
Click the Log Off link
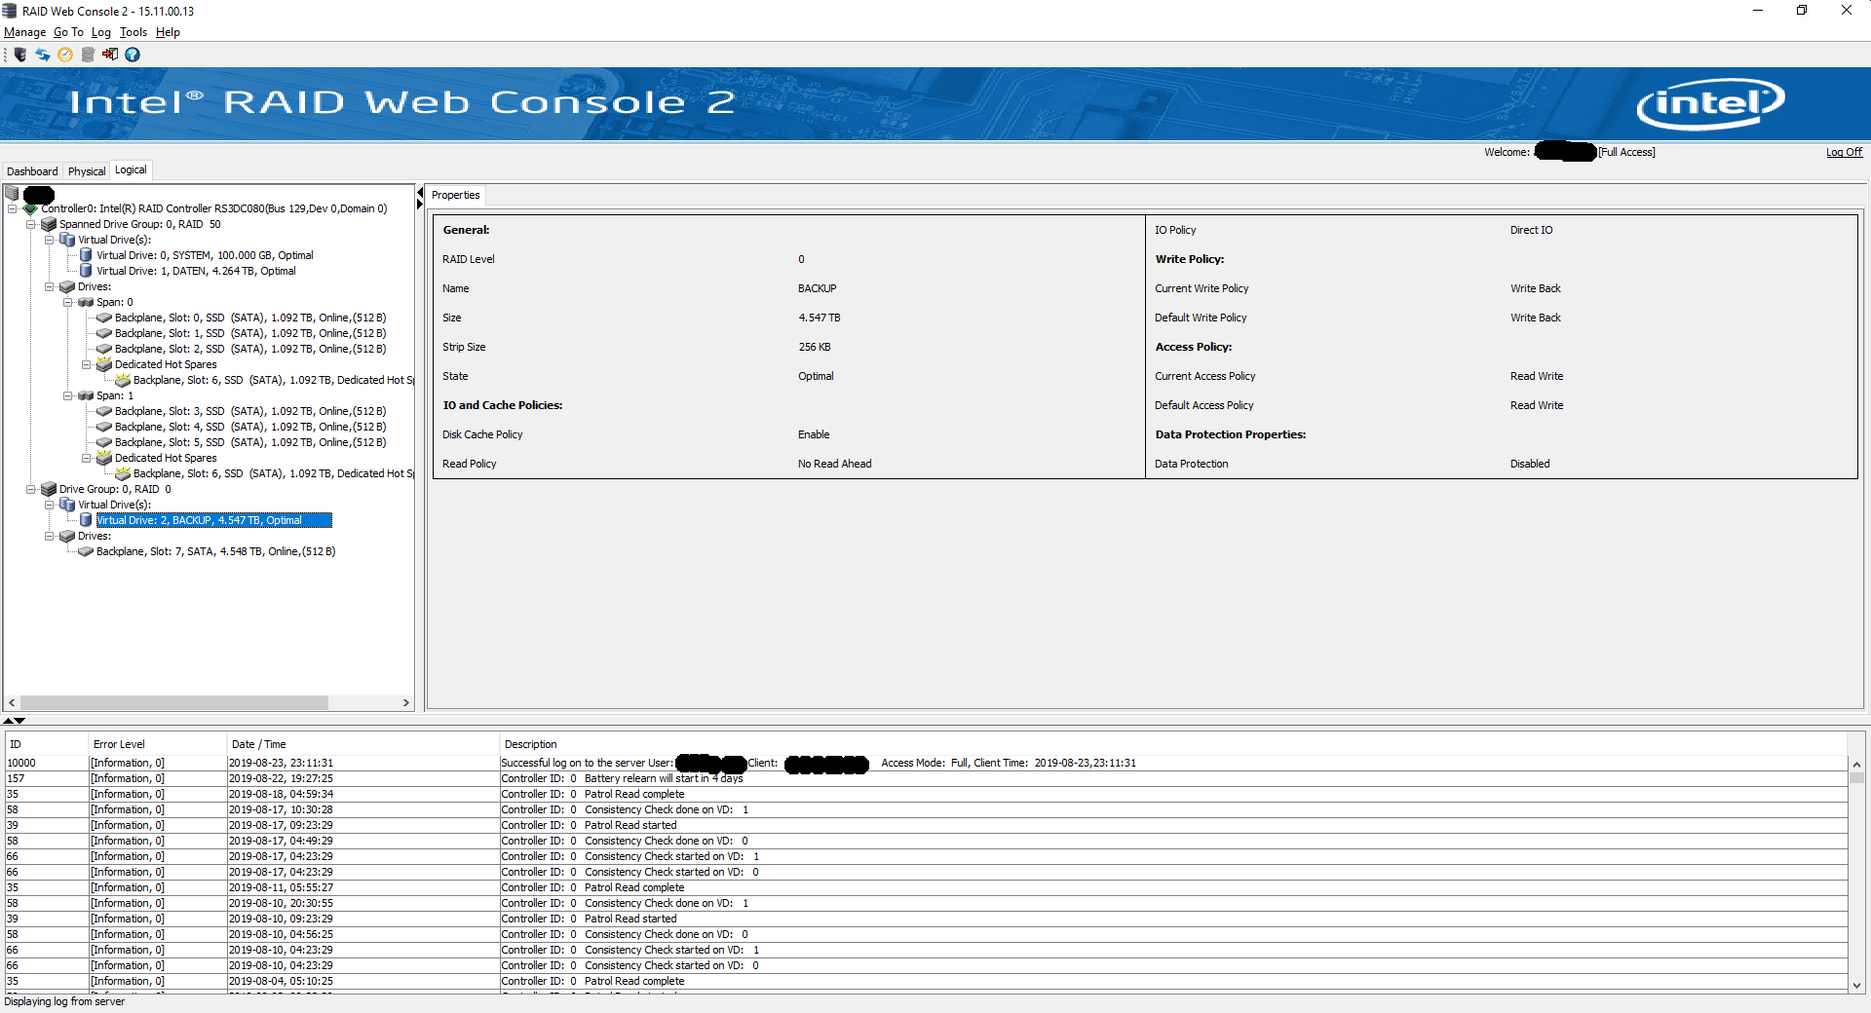click(1844, 152)
